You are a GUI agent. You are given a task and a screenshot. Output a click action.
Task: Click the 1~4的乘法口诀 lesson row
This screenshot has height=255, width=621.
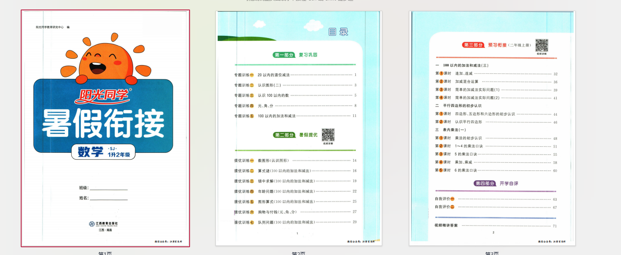pos(496,146)
